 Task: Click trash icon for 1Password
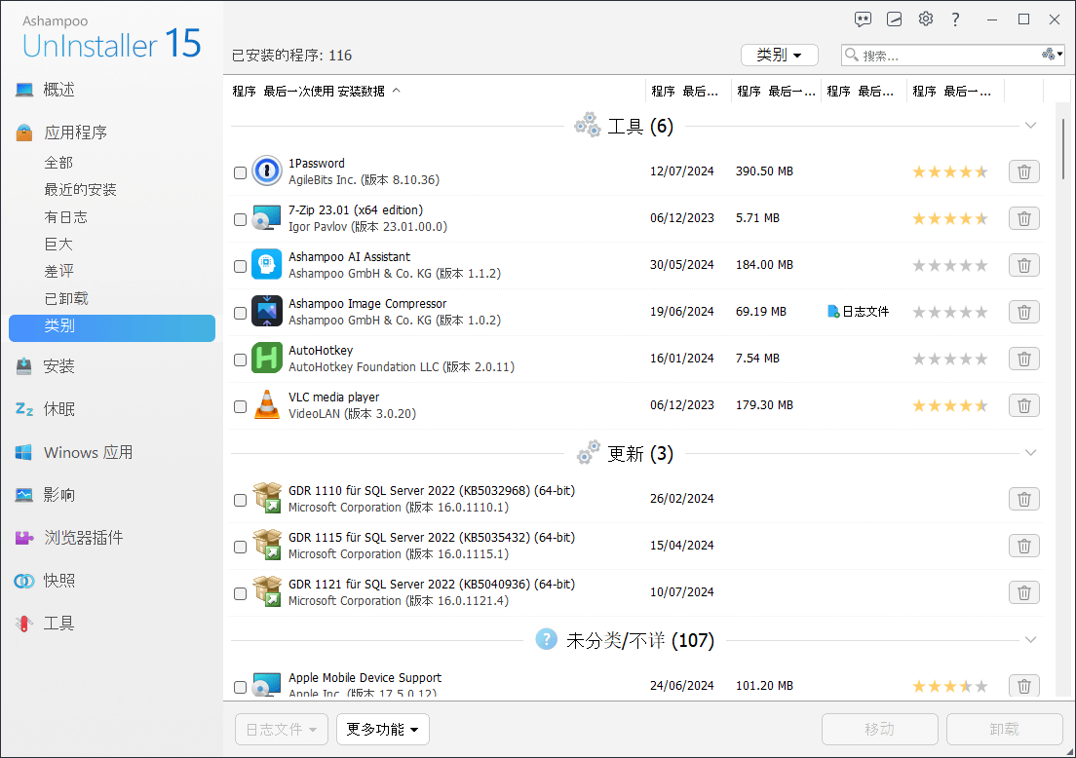(x=1023, y=171)
